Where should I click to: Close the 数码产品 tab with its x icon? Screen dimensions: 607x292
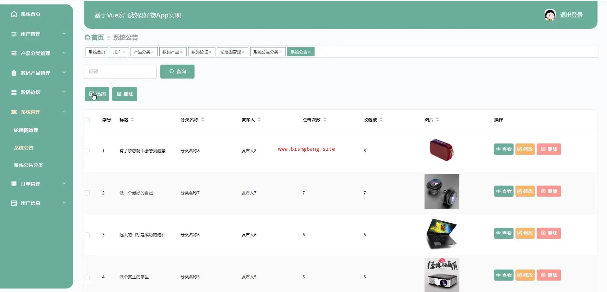coord(182,52)
